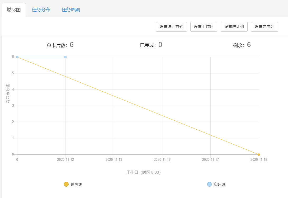Click the 总卡片数 total count

[x=72, y=45]
